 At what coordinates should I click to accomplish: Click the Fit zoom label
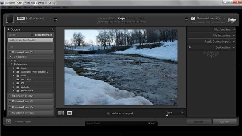[182, 113]
